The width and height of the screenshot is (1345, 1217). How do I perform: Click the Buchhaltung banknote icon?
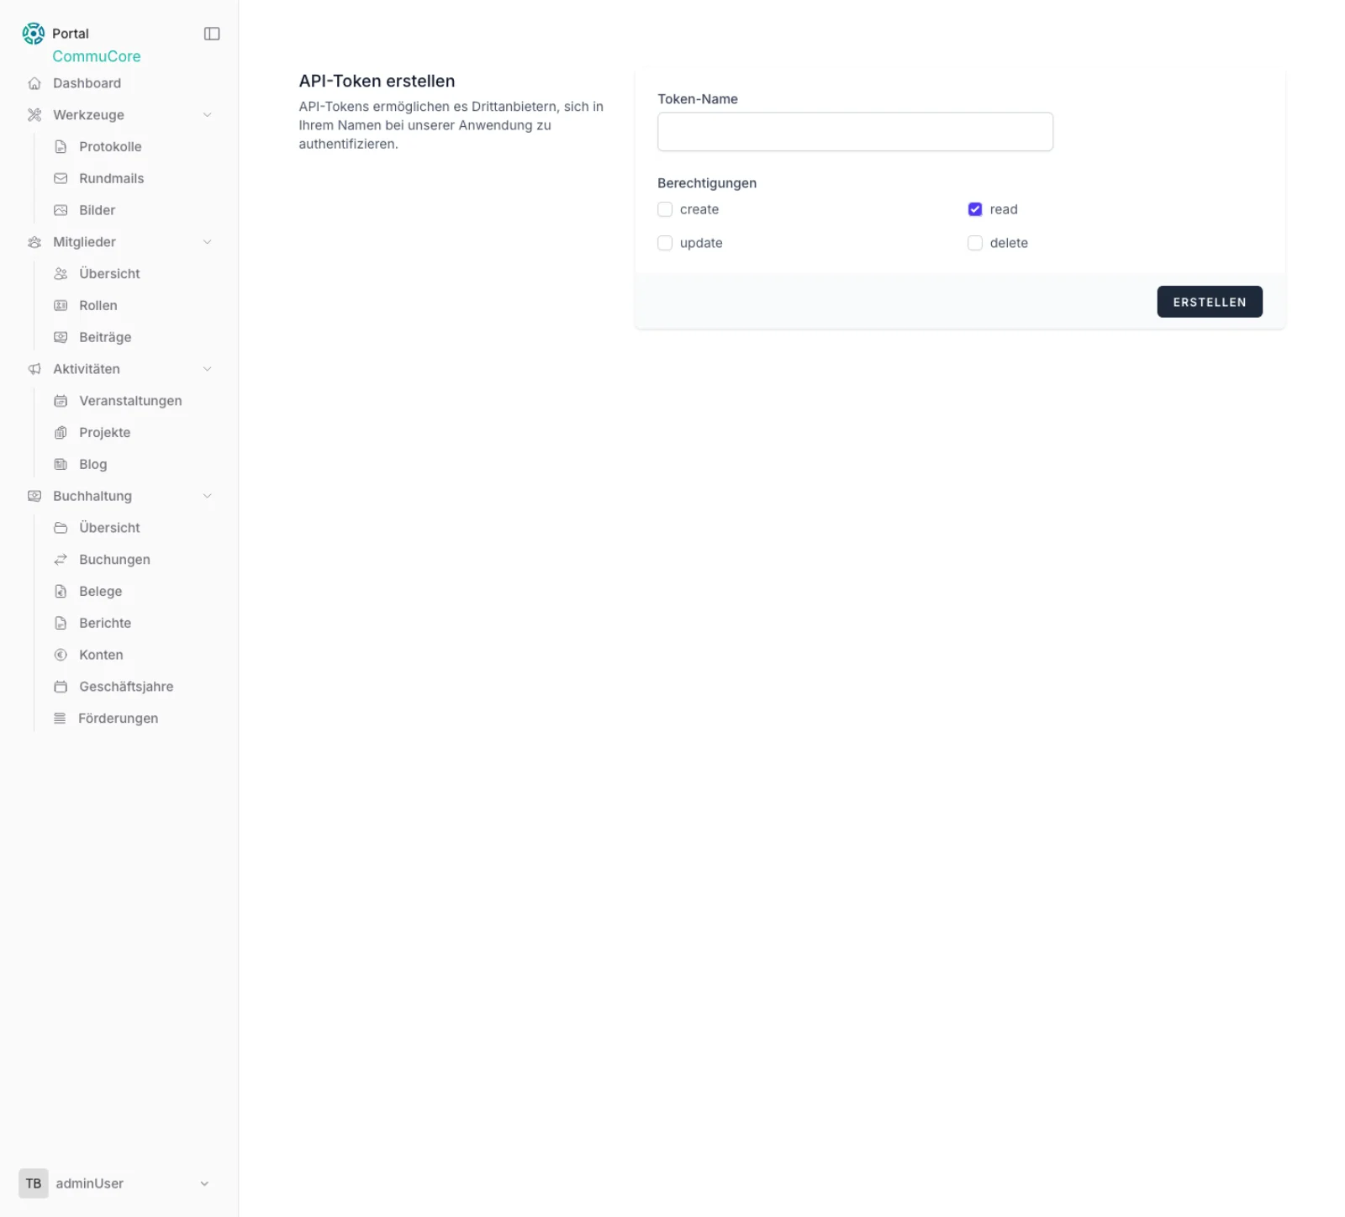[x=34, y=496]
